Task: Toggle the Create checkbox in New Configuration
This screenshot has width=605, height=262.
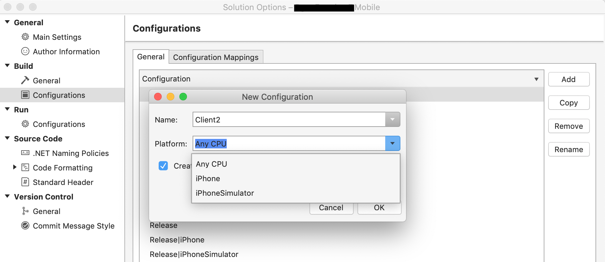Action: point(163,166)
